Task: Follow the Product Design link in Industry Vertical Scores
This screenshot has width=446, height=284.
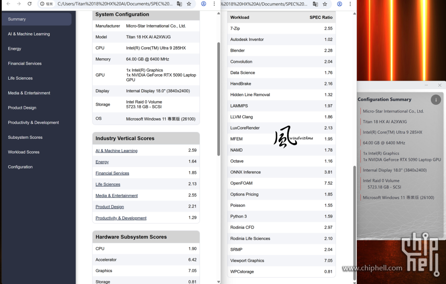Action: click(x=109, y=207)
